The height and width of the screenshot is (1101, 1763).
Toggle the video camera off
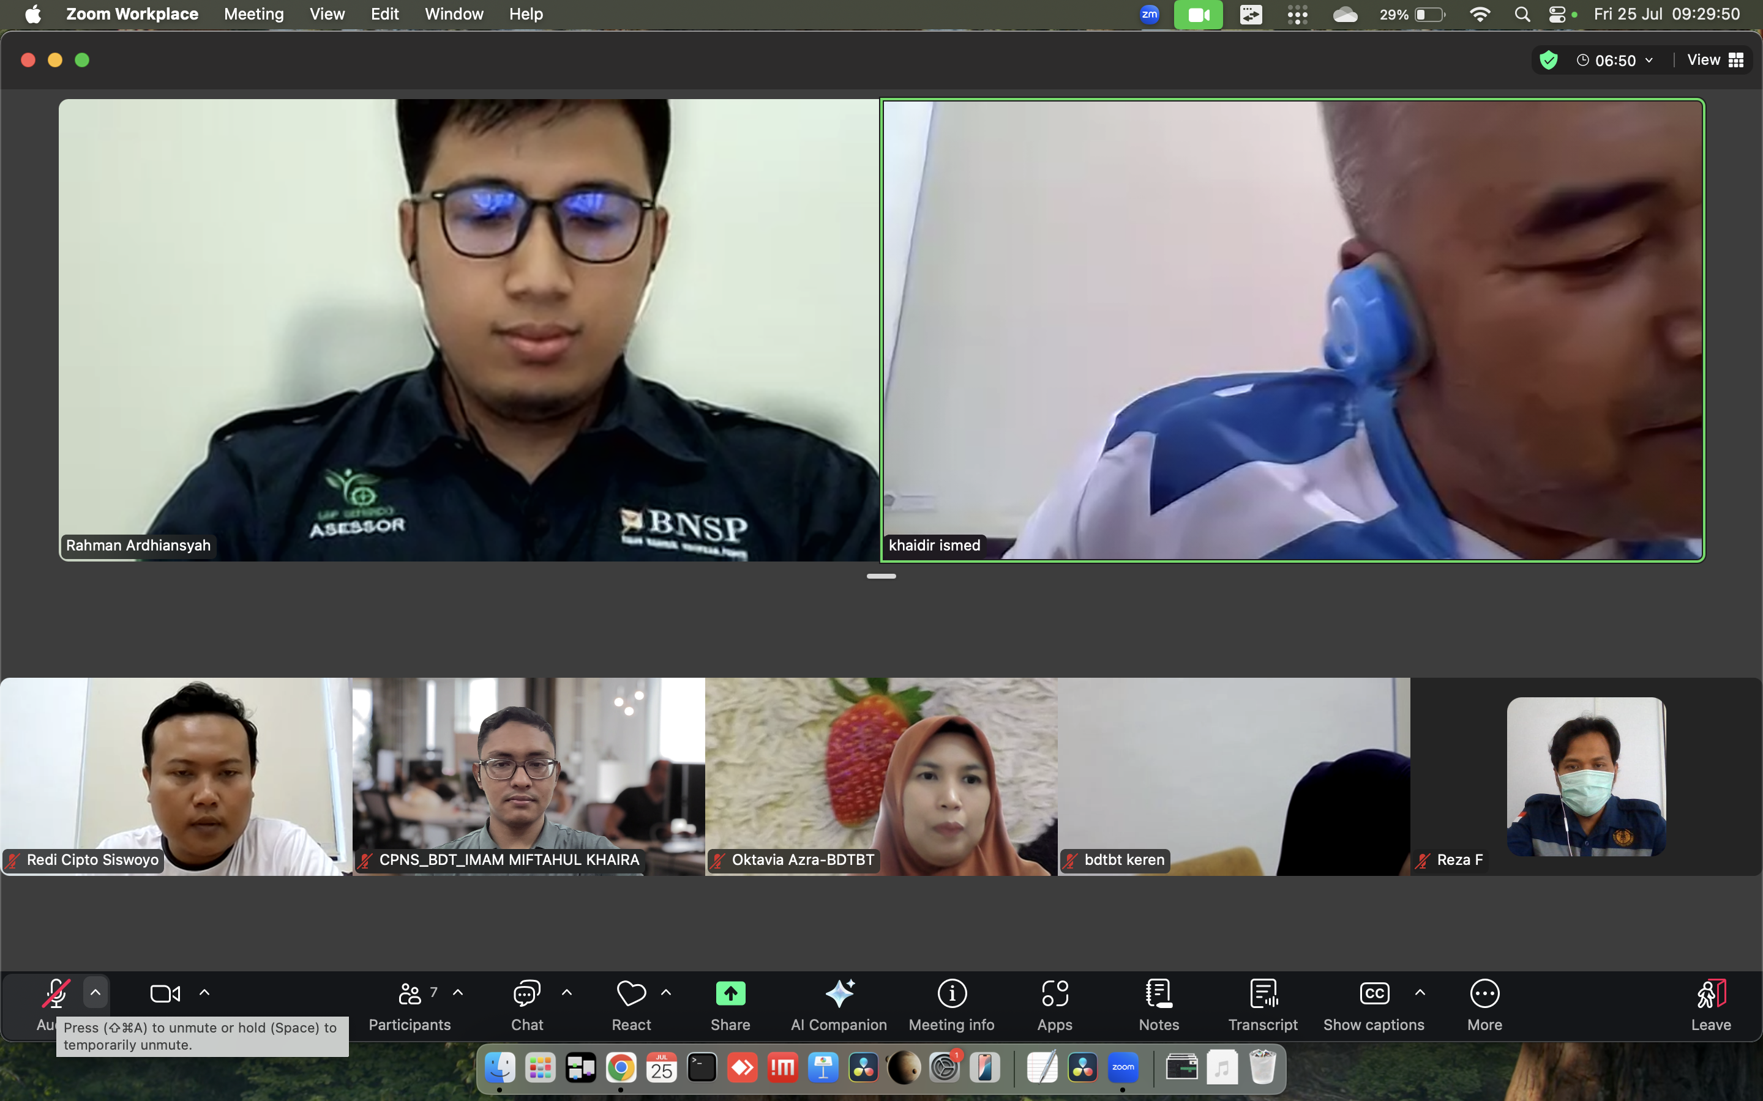pyautogui.click(x=165, y=994)
